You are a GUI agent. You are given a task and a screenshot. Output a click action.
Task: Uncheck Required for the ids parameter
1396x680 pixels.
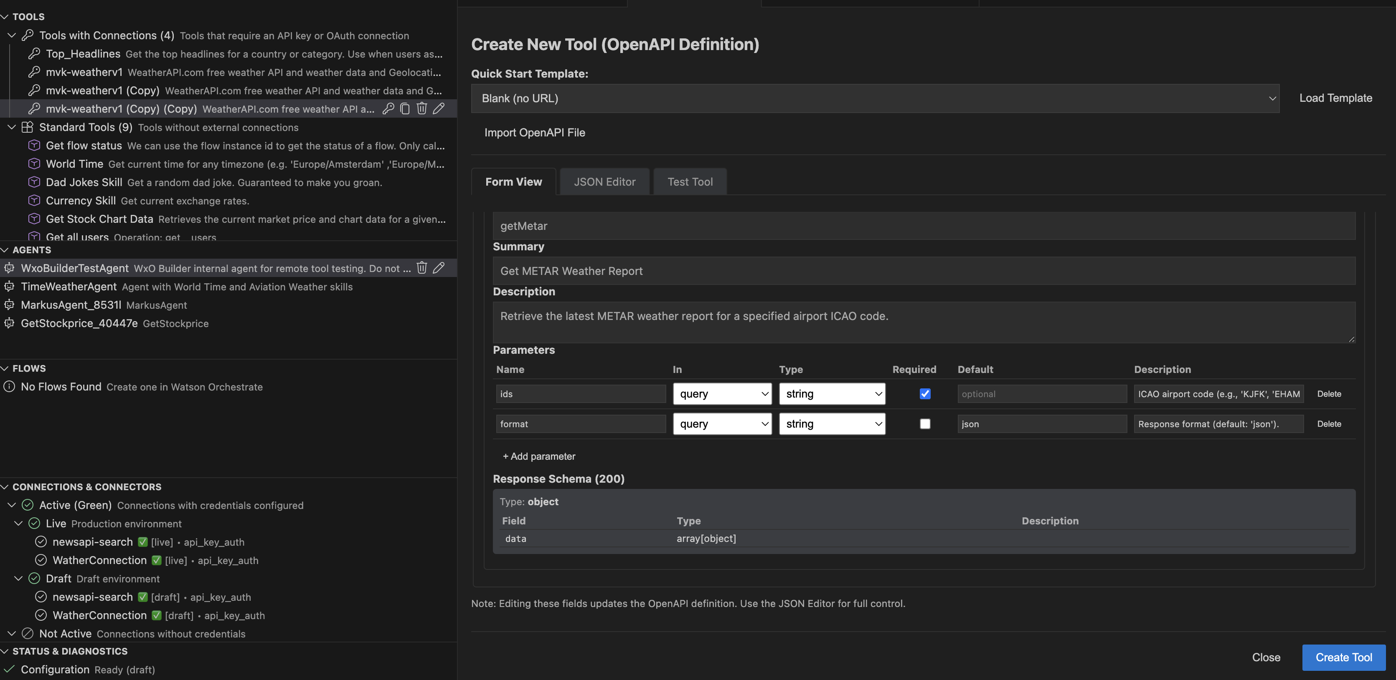[x=925, y=393]
